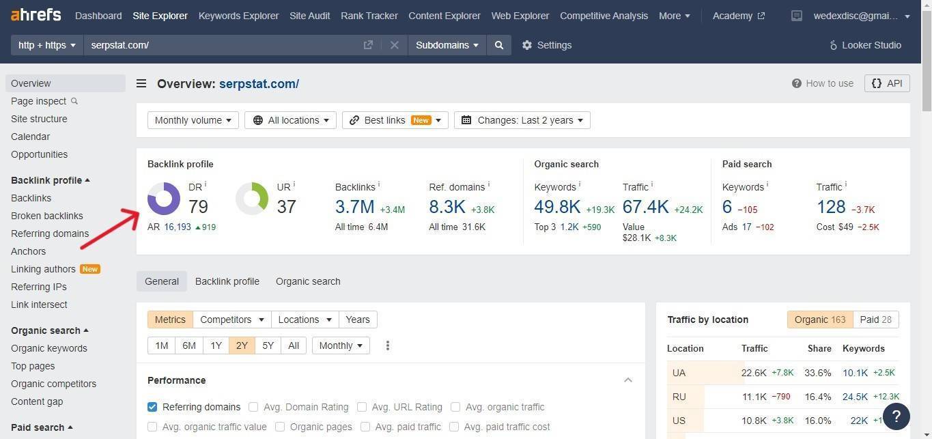Click the URL Rating donut chart
This screenshot has width=932, height=439.
click(252, 199)
